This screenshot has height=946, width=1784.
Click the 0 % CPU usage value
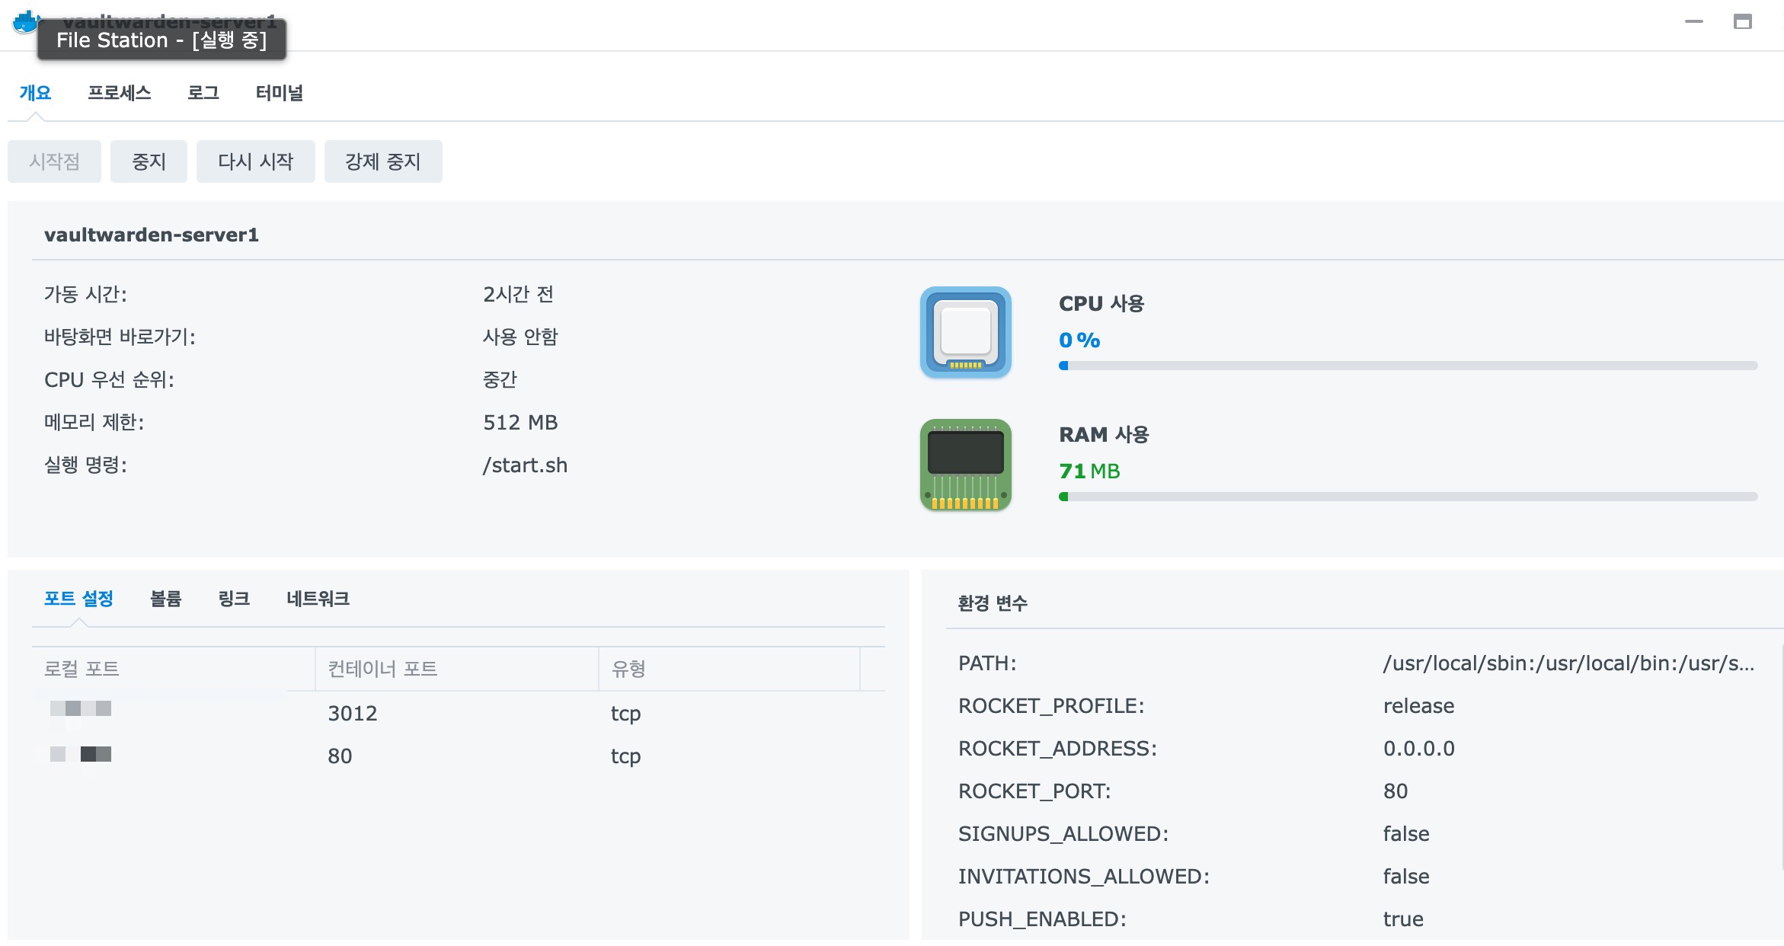[x=1079, y=340]
